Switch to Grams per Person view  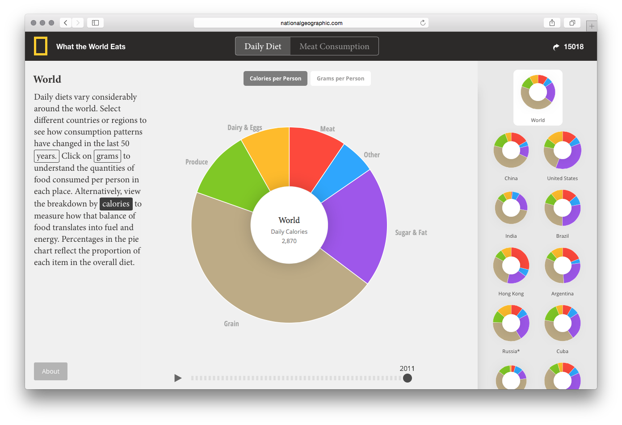tap(340, 79)
